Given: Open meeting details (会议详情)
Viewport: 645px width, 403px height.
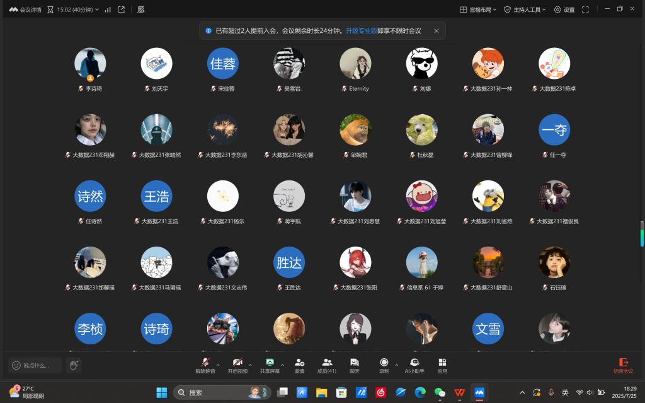Looking at the screenshot, I should click(26, 9).
